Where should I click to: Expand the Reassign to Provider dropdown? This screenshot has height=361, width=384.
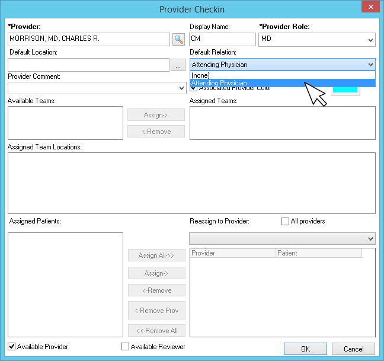coord(370,239)
